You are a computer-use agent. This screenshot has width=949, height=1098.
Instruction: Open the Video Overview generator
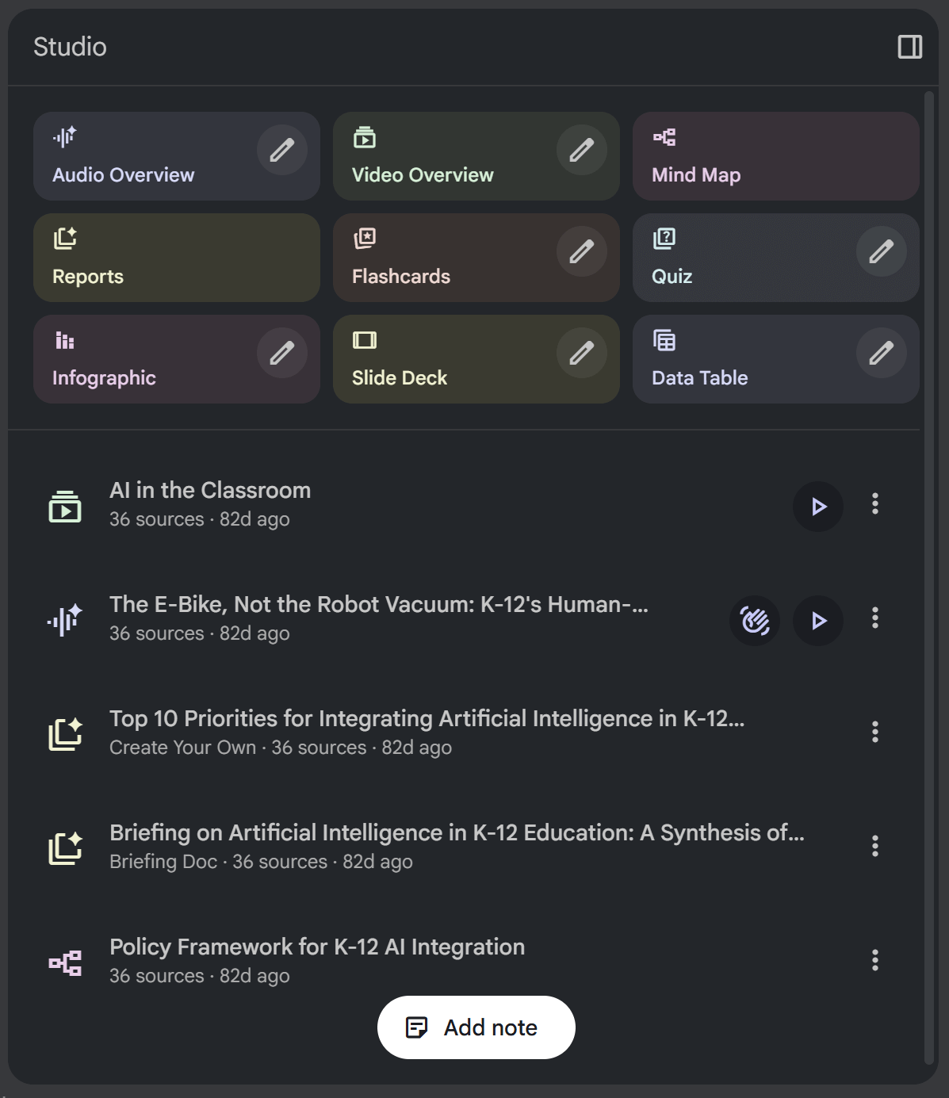pos(422,174)
